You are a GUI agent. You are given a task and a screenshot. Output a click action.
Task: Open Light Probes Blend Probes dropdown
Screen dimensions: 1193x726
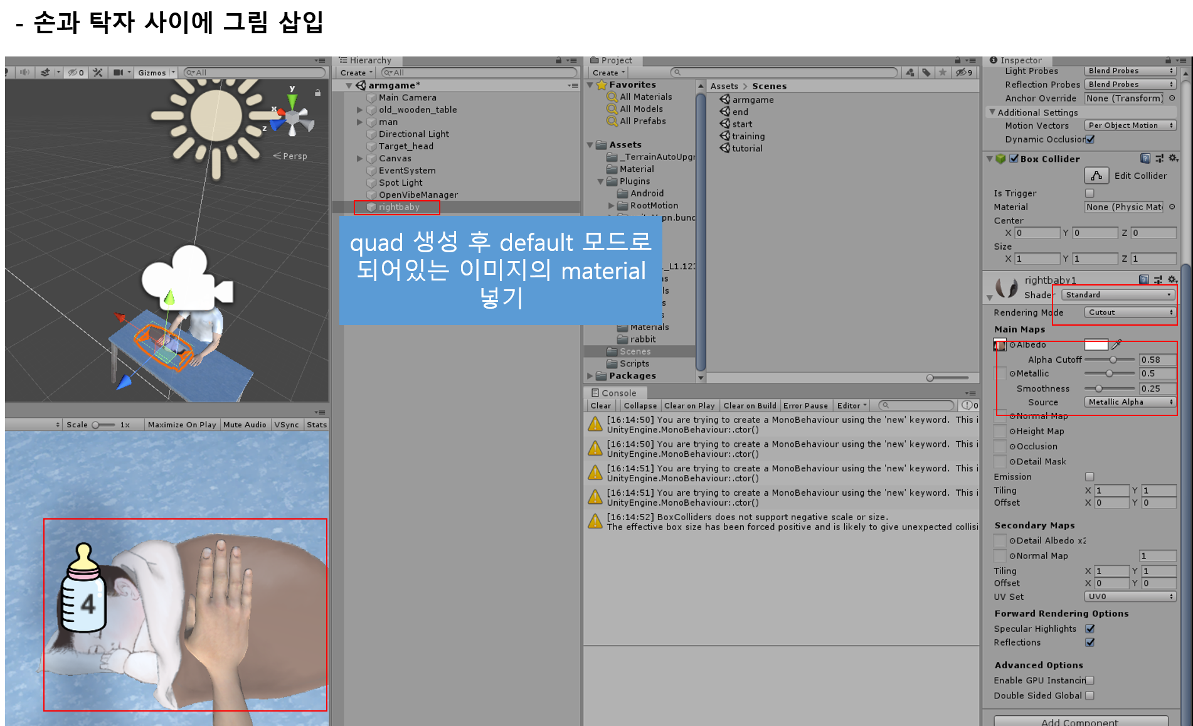[1130, 71]
